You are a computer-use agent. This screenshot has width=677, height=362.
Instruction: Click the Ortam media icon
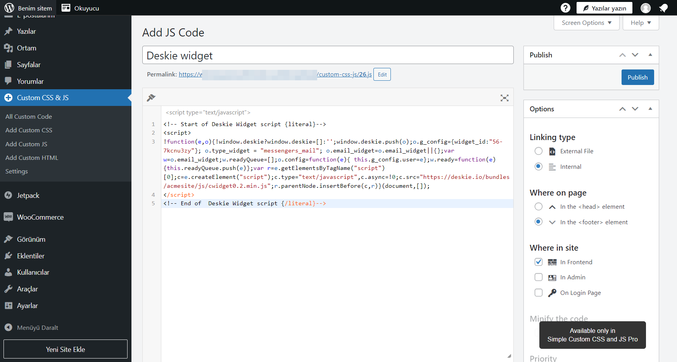click(8, 48)
